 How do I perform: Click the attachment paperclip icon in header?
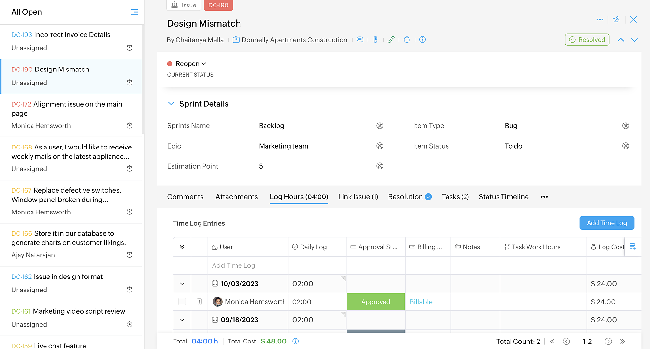point(375,40)
